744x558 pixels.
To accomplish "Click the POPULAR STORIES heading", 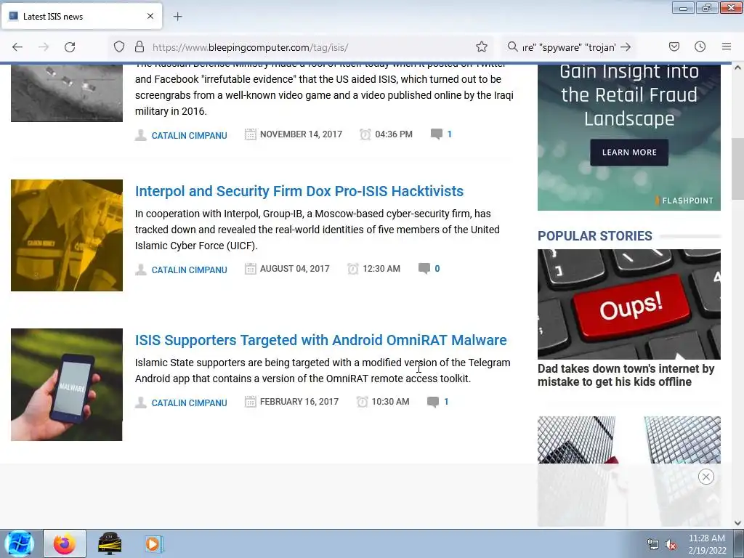I will click(x=595, y=236).
